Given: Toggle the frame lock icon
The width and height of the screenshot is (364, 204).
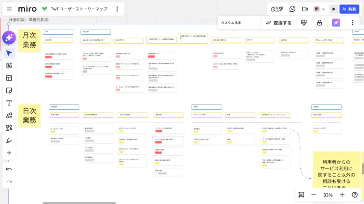Looking at the screenshot, I should pos(320,23).
